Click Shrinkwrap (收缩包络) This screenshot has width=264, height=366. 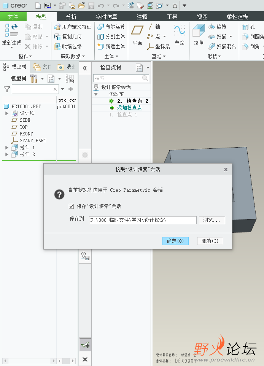pyautogui.click(x=68, y=46)
